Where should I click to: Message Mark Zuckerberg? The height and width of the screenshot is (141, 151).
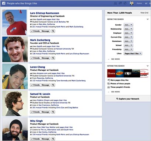coord(45,58)
